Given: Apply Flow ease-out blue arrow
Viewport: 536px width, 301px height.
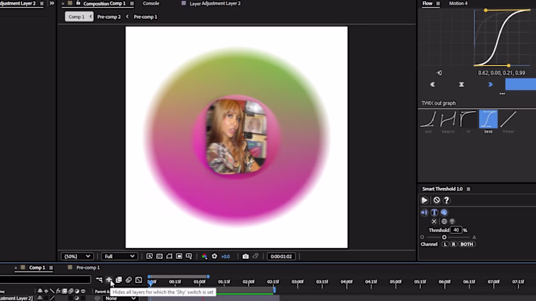Looking at the screenshot, I should pos(490,84).
